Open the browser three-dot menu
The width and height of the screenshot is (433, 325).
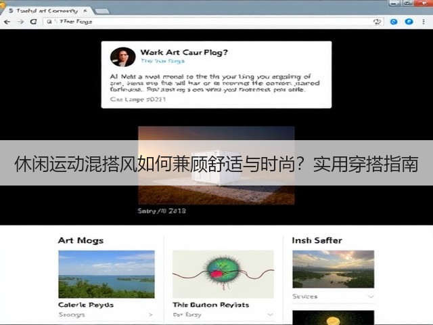click(424, 22)
